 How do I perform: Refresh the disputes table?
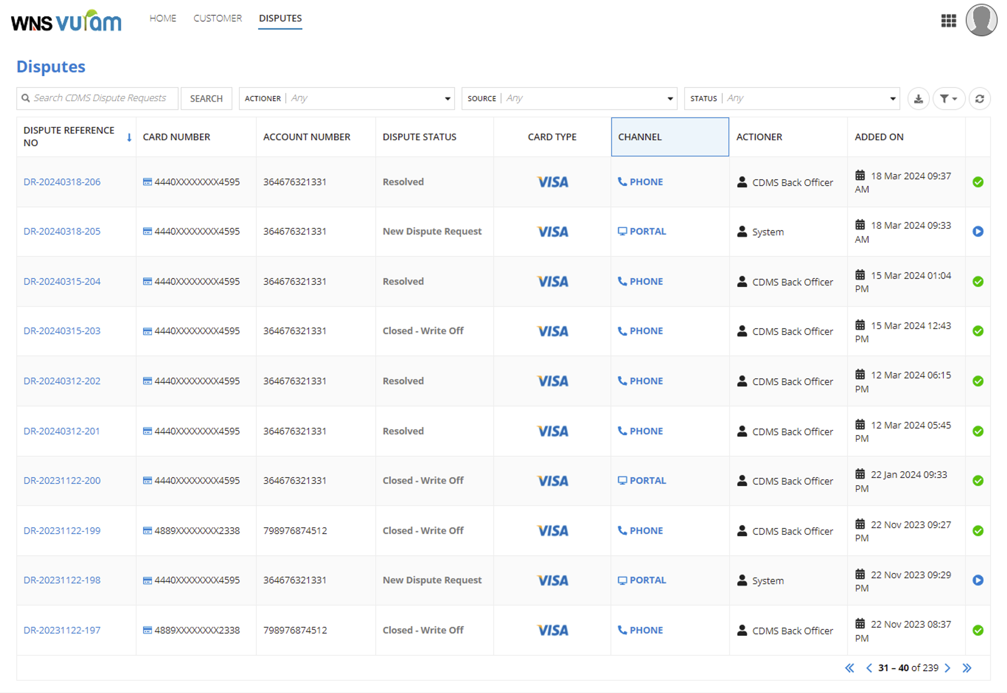coord(979,99)
